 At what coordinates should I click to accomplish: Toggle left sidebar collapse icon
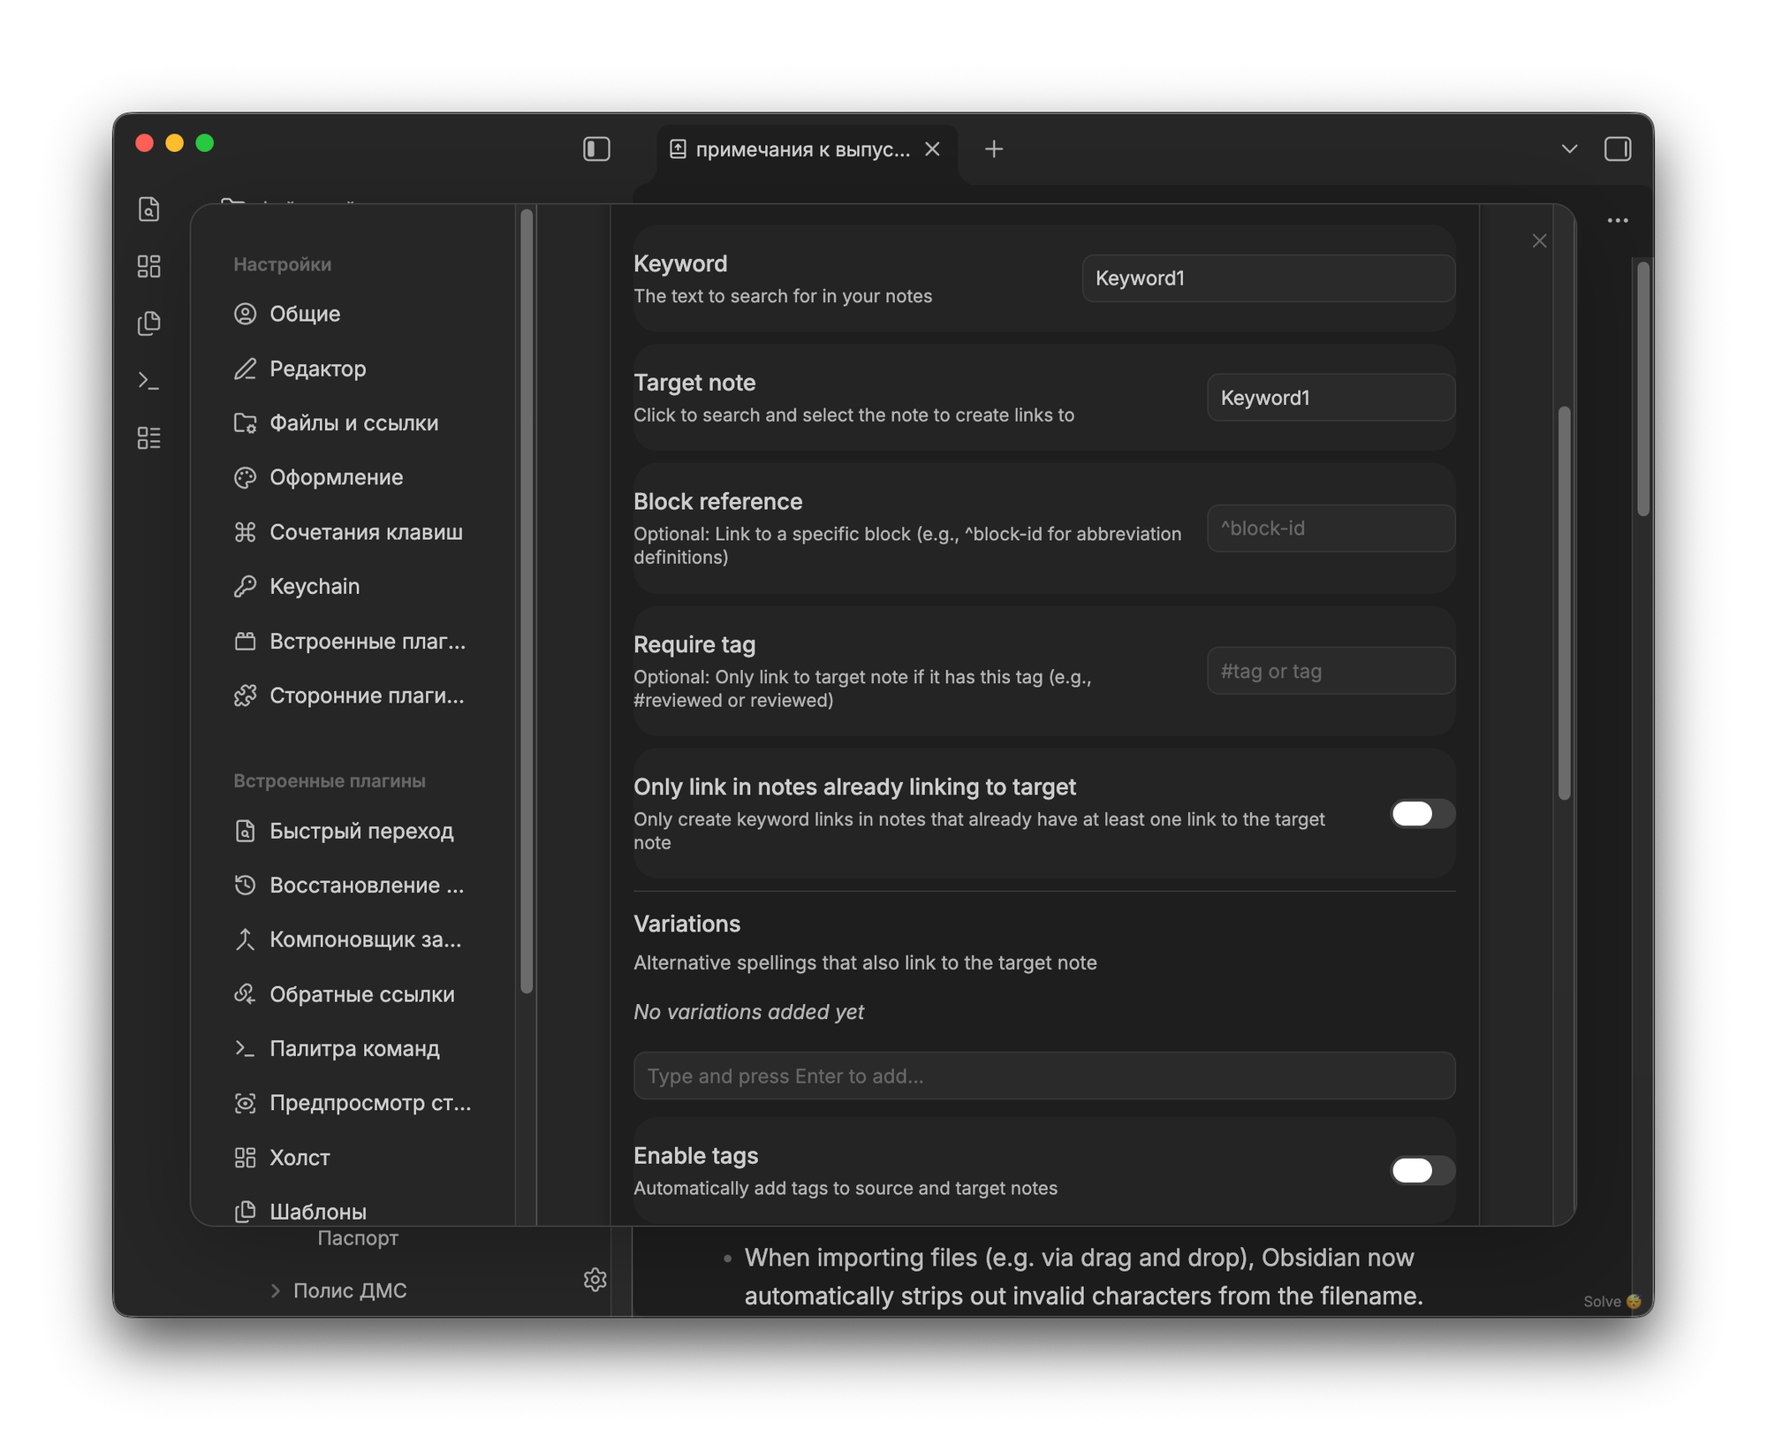point(596,149)
